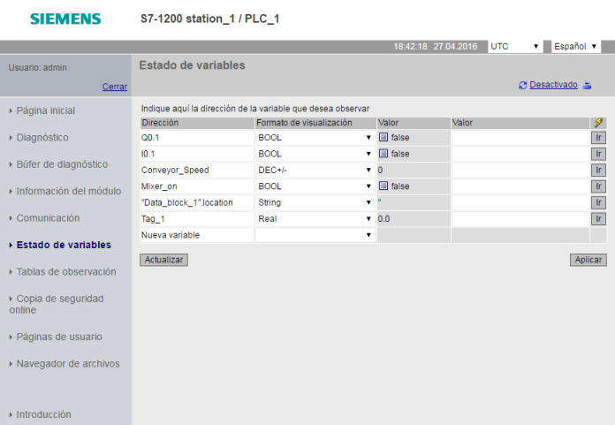This screenshot has width=615, height=425.
Task: Open the Español language dropdown
Action: tap(578, 46)
